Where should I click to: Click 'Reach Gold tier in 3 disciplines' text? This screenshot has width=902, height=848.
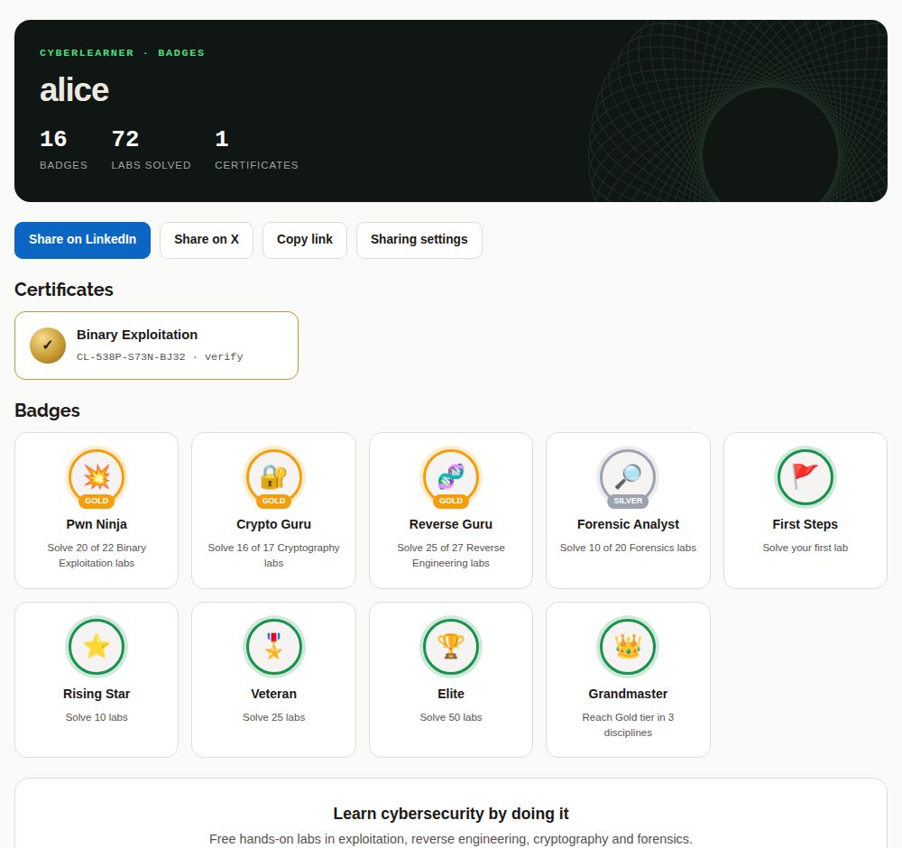pyautogui.click(x=628, y=725)
